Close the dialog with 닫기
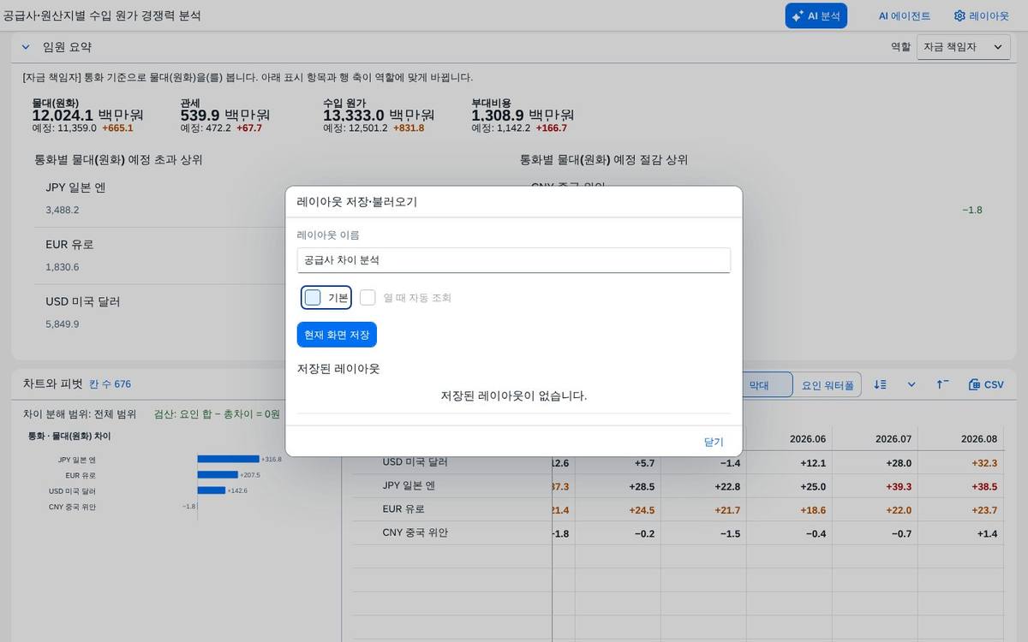 click(x=714, y=442)
